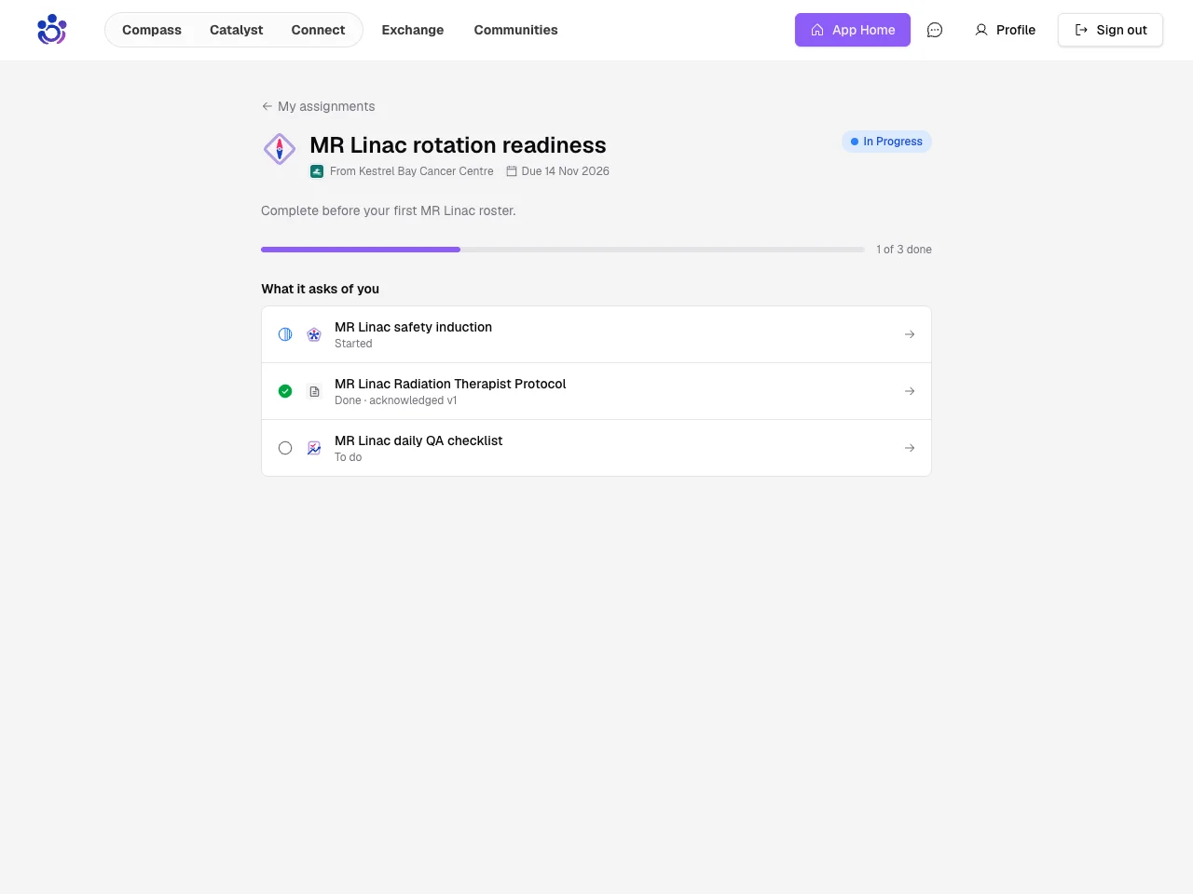Click the '1 of 3 done' label
The width and height of the screenshot is (1193, 894).
coord(904,250)
